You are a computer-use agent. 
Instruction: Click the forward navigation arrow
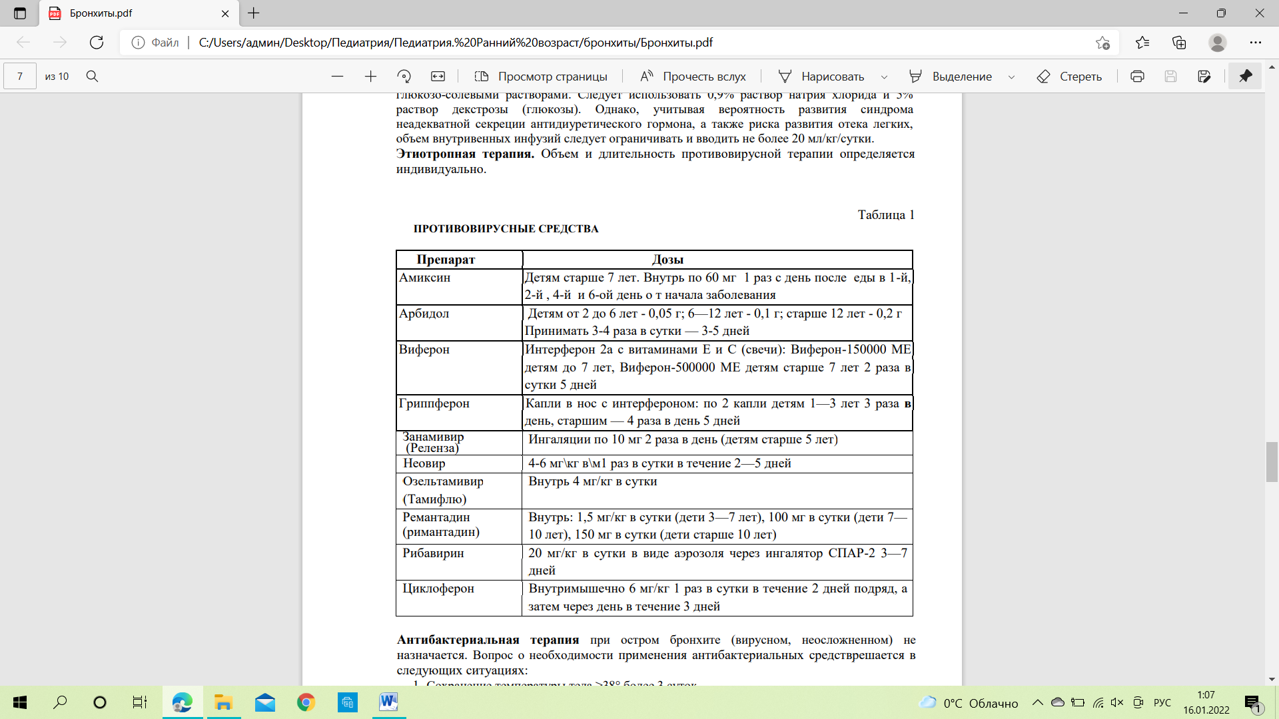pos(60,43)
